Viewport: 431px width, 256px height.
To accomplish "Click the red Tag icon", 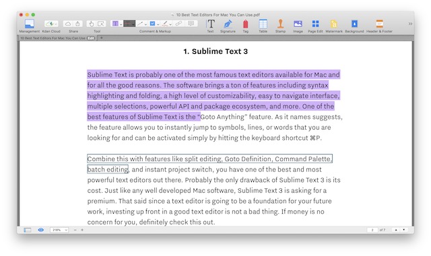I will 245,24.
